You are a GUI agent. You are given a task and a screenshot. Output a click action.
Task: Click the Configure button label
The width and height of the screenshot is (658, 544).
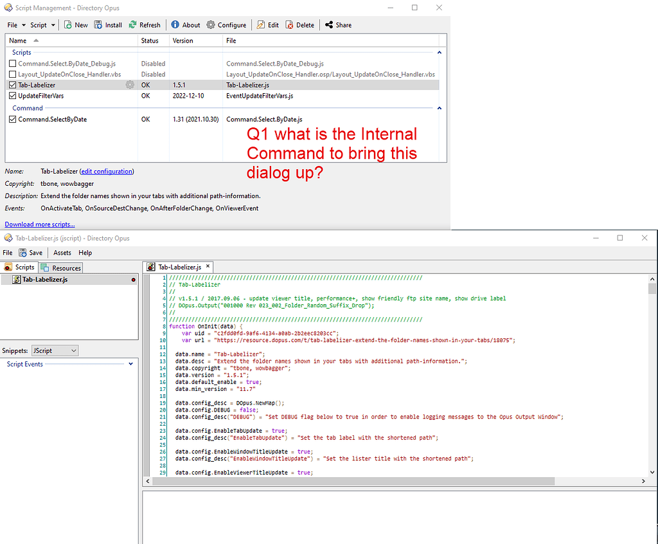coord(231,25)
